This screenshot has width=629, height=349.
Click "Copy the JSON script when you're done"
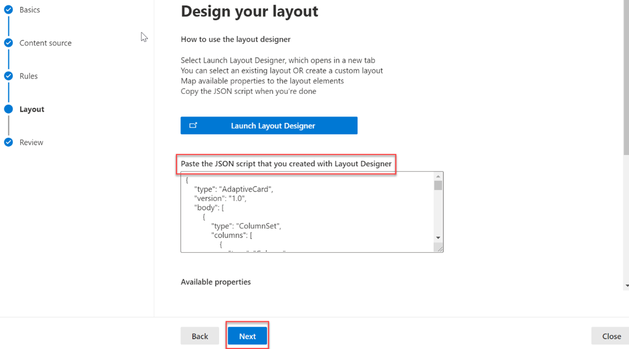[249, 91]
